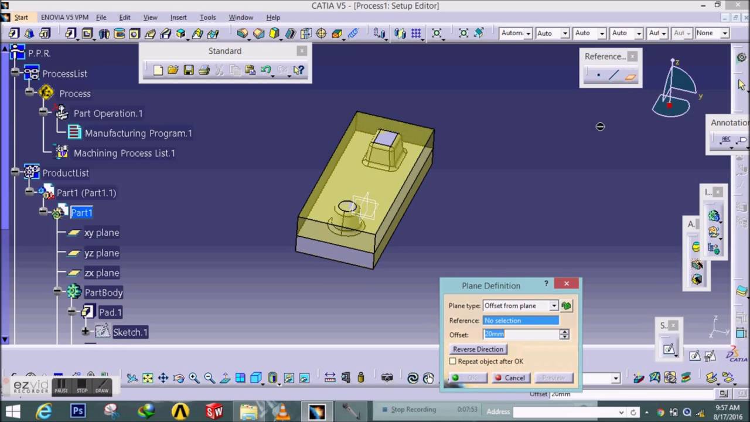
Task: Open Photoshop from the Windows taskbar
Action: [x=78, y=411]
